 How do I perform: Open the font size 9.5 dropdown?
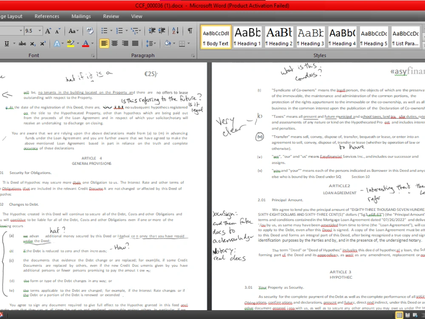coord(40,31)
